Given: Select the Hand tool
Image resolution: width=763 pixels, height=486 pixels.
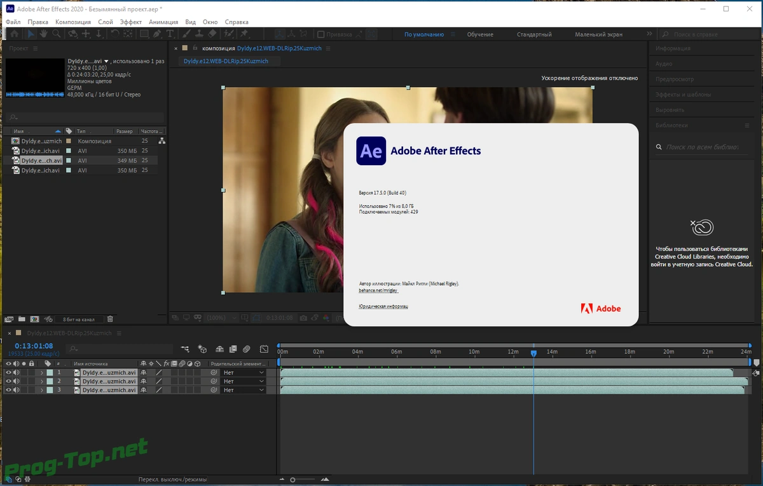Looking at the screenshot, I should (43, 34).
